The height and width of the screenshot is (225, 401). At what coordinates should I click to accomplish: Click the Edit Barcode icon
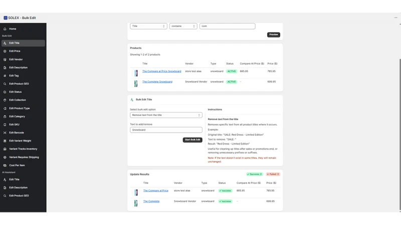click(5, 132)
